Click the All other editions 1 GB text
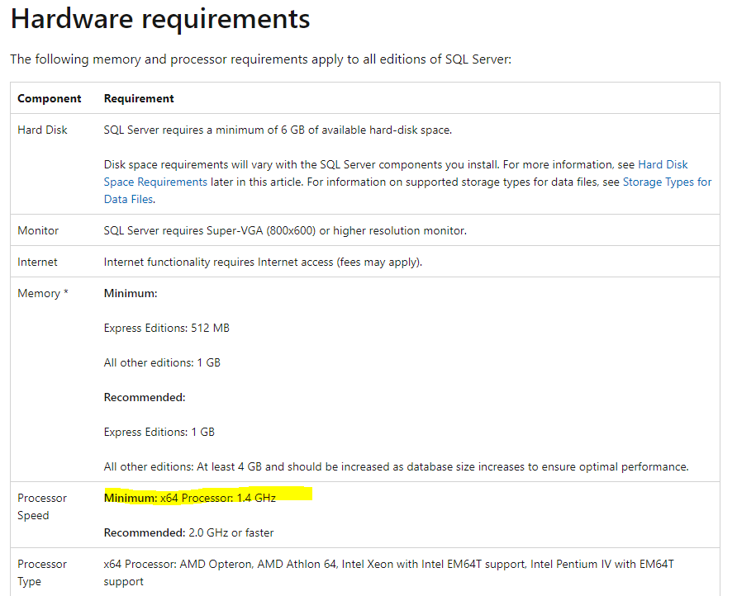Viewport: 737px width, 596px height. tap(162, 362)
